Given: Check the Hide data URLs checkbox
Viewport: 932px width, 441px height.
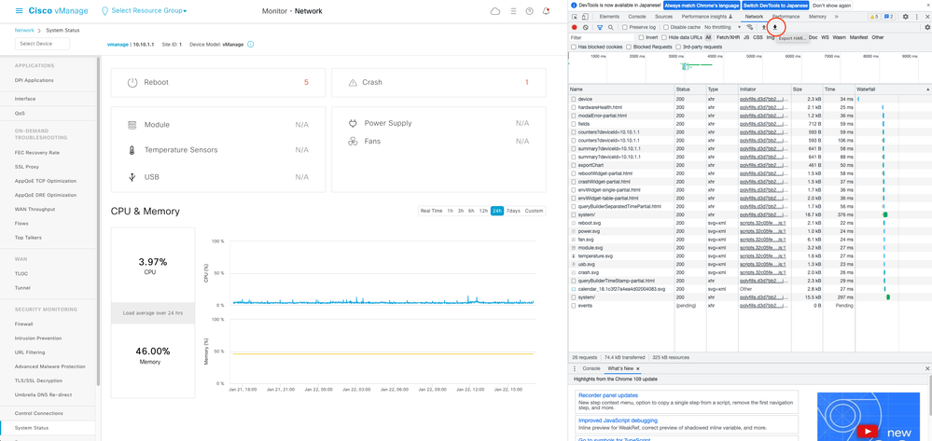Looking at the screenshot, I should (664, 37).
